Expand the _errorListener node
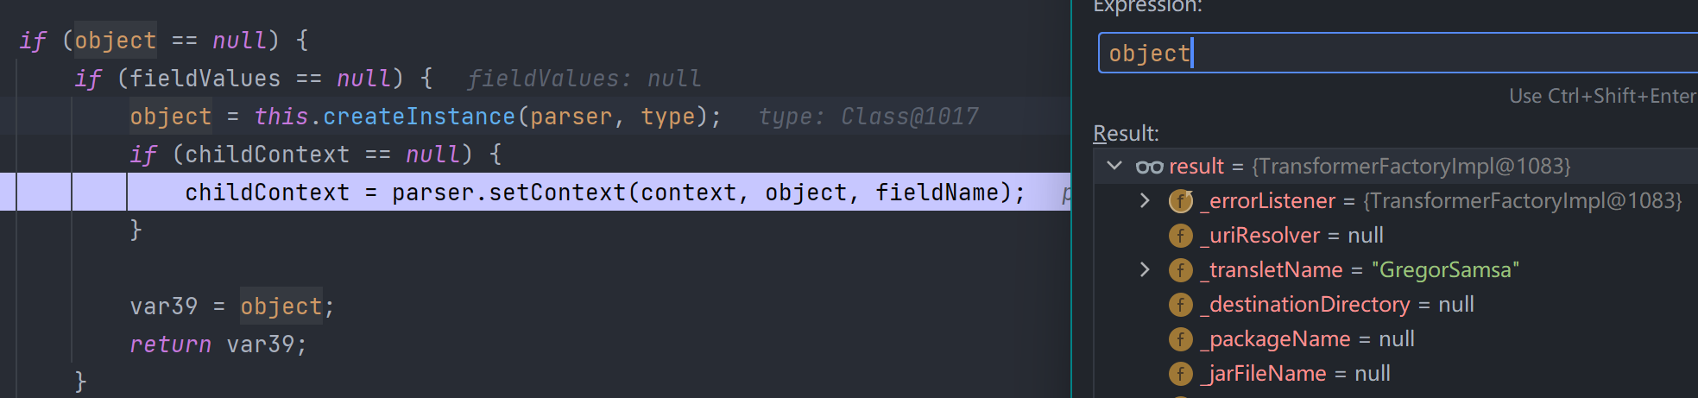The width and height of the screenshot is (1698, 398). tap(1145, 200)
